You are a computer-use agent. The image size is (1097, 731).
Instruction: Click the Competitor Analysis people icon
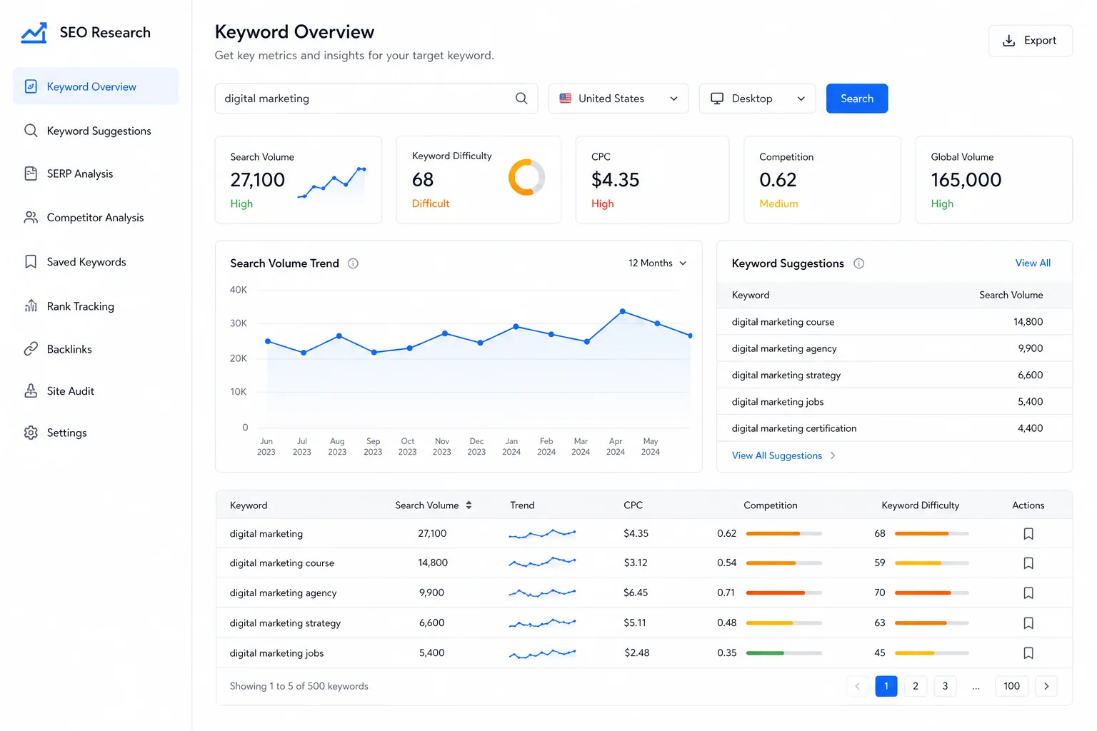point(31,217)
